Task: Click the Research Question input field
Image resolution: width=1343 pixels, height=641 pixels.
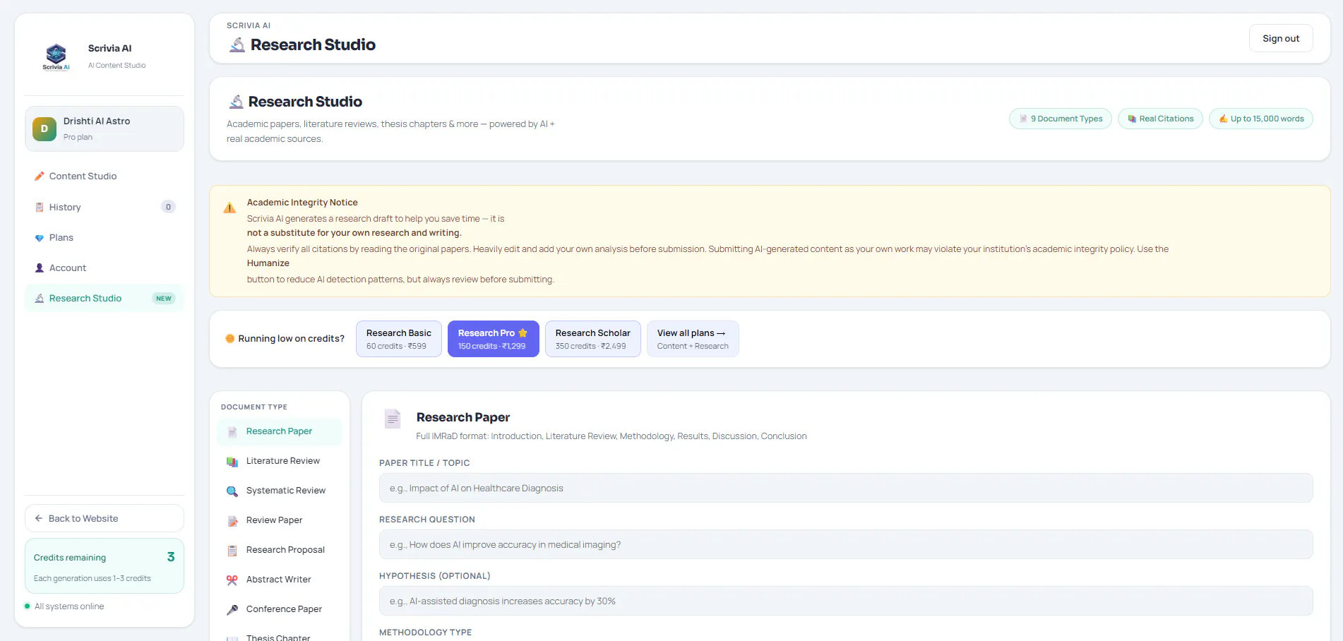Action: click(x=846, y=545)
